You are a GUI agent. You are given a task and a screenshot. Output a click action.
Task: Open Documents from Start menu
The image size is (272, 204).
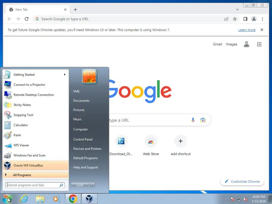[x=81, y=101]
